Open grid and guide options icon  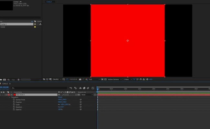tap(64, 79)
